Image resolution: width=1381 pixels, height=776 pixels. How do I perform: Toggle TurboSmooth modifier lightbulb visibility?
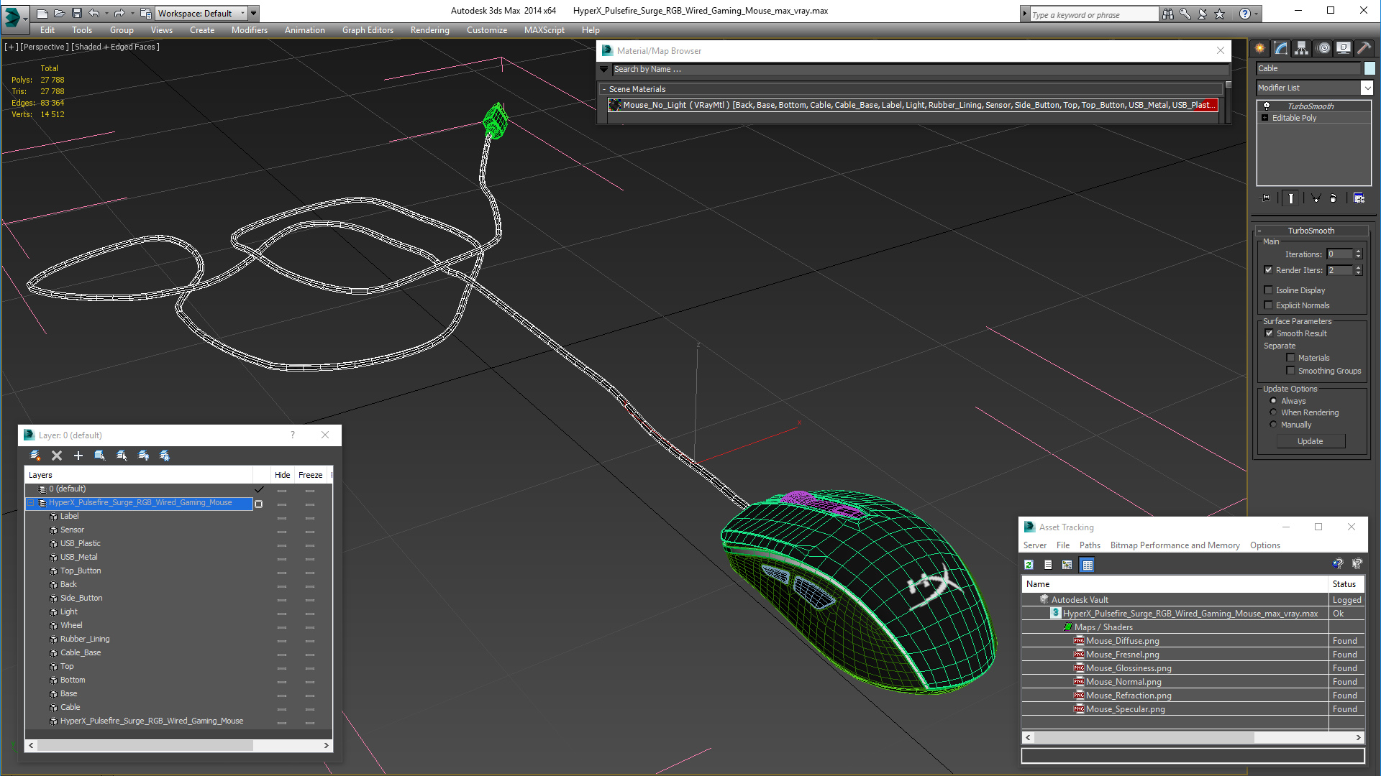(1267, 106)
